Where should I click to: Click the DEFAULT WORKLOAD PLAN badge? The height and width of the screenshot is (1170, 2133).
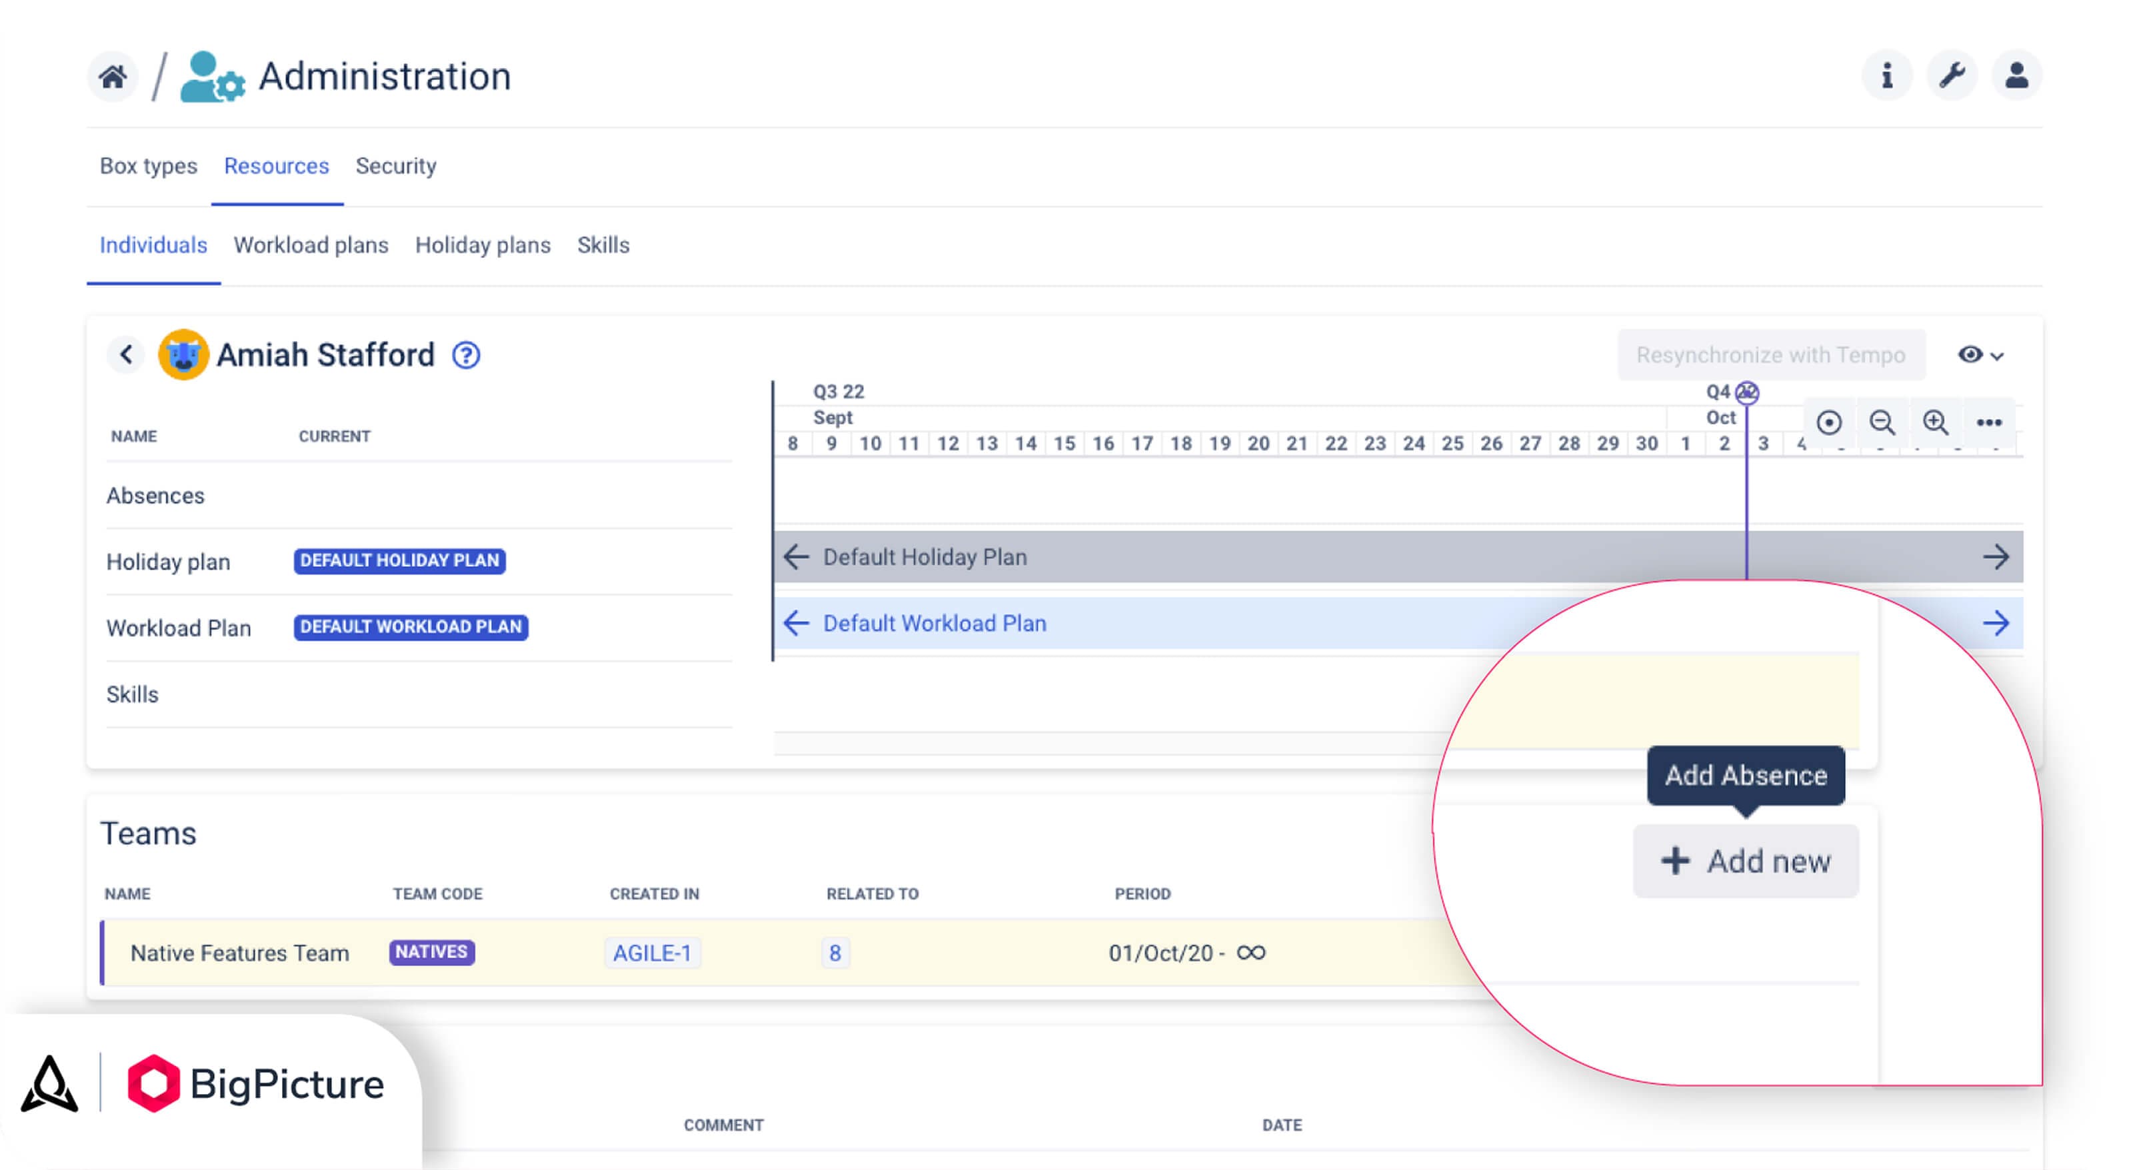[411, 627]
